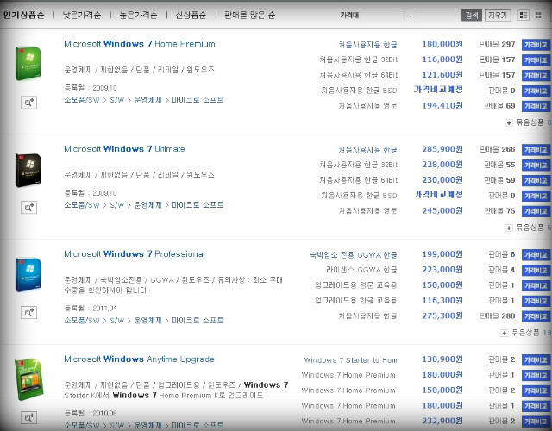
Task: Click the 180,000원 price of Home Premium 처음사용자용 한글
Action: pyautogui.click(x=442, y=44)
